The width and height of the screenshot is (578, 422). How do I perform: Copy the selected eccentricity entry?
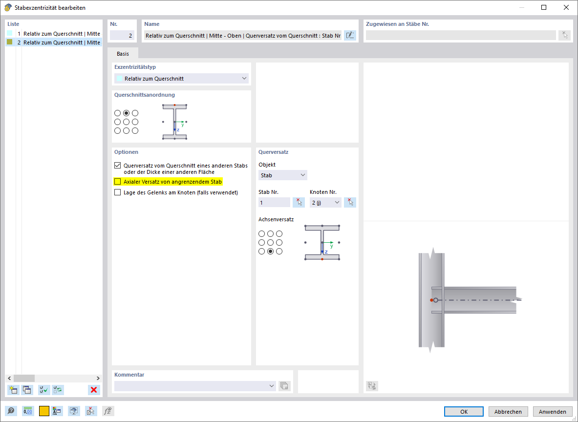point(27,390)
